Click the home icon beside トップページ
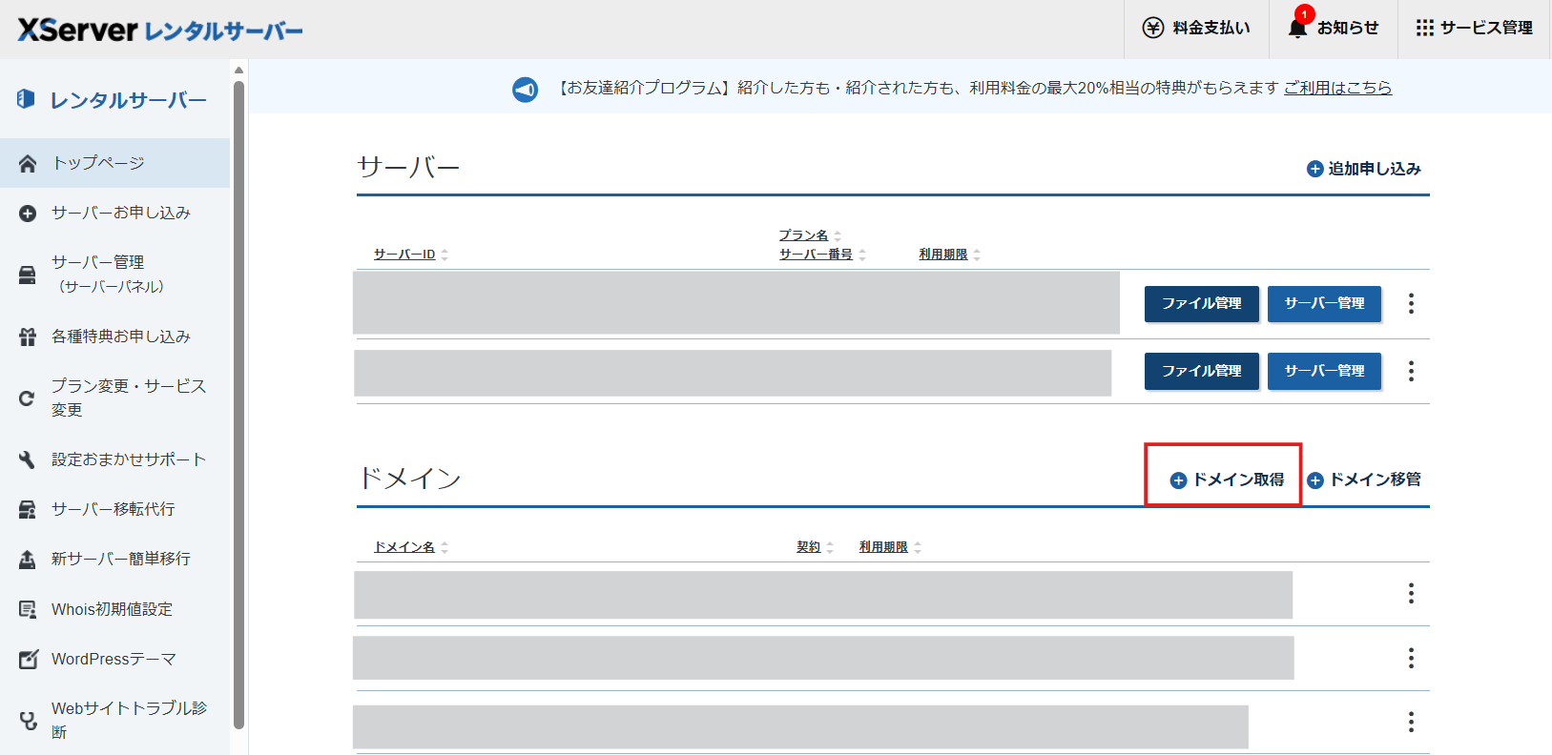Viewport: 1552px width, 755px height. coord(28,163)
